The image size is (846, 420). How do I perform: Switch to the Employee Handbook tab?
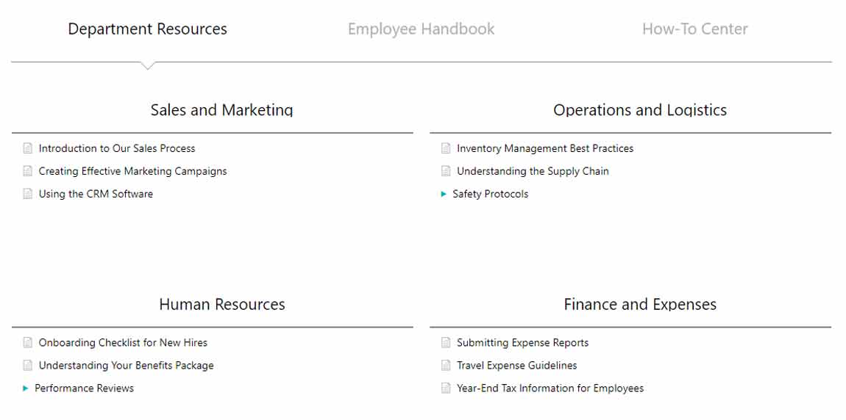coord(421,29)
